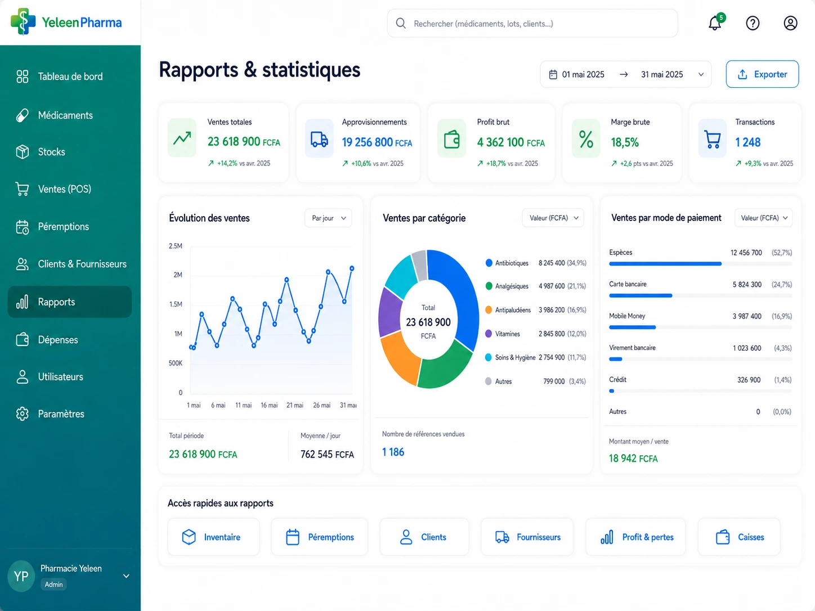
Task: Go to Tableau de bord menu
Action: coord(70,77)
